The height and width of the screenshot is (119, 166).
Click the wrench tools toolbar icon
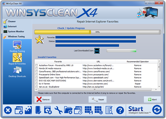58,110
